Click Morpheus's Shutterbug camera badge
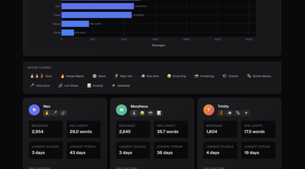Image resolution: width=305 pixels, height=169 pixels. [151, 113]
